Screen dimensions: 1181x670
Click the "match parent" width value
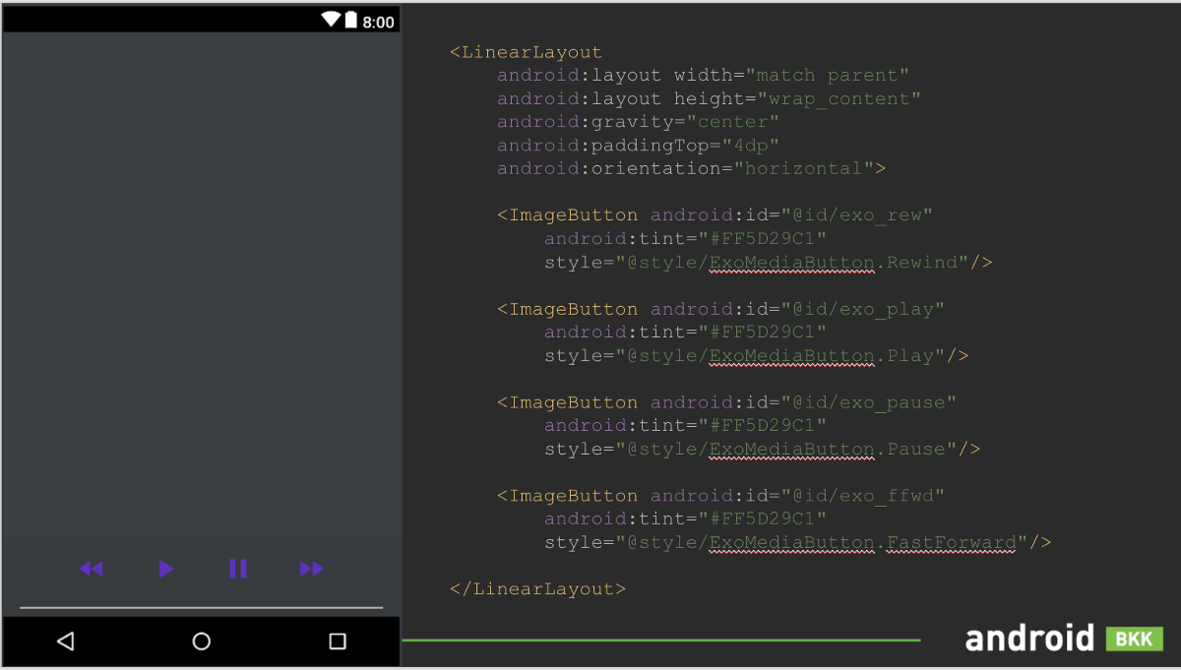[x=828, y=76]
